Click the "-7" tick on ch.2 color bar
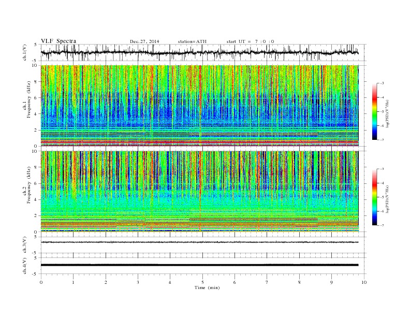 382,225
